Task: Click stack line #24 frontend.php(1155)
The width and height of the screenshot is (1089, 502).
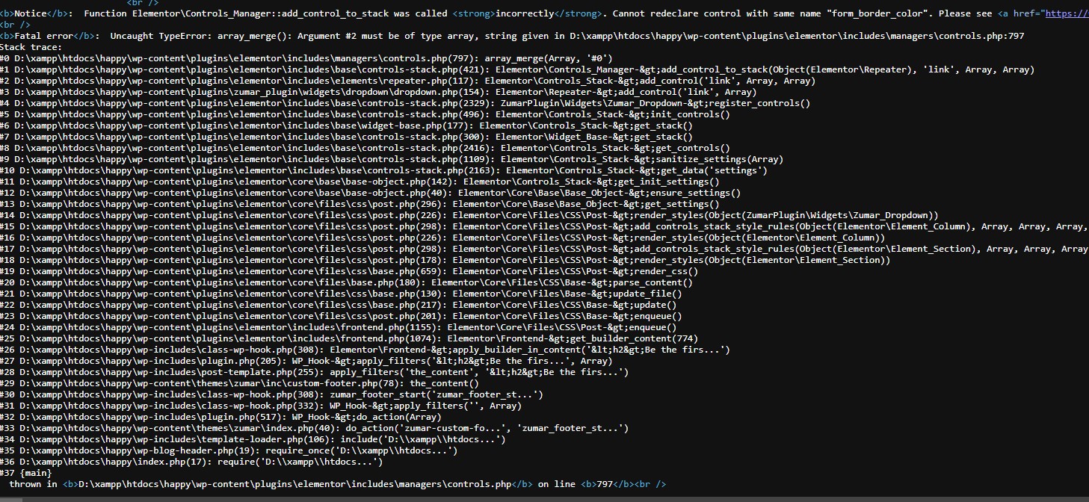Action: (x=339, y=327)
